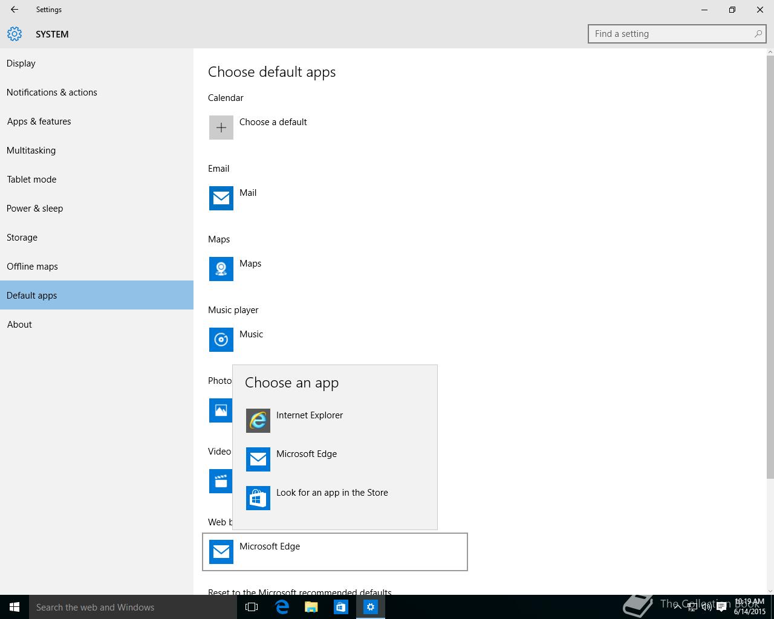Select Default apps sidebar item
This screenshot has height=619, width=774.
pos(97,295)
